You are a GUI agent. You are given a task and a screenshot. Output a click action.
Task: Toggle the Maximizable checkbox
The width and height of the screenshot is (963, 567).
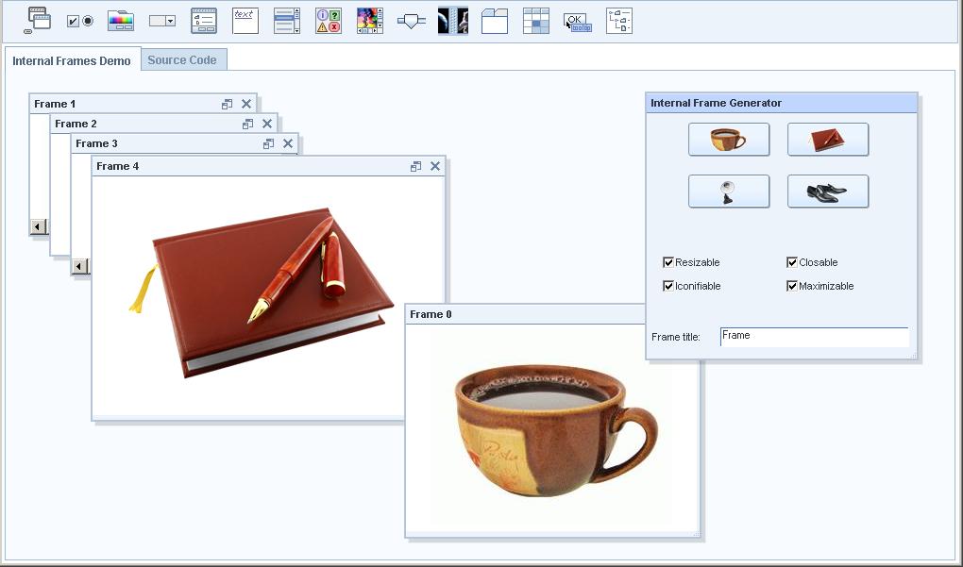click(x=792, y=286)
